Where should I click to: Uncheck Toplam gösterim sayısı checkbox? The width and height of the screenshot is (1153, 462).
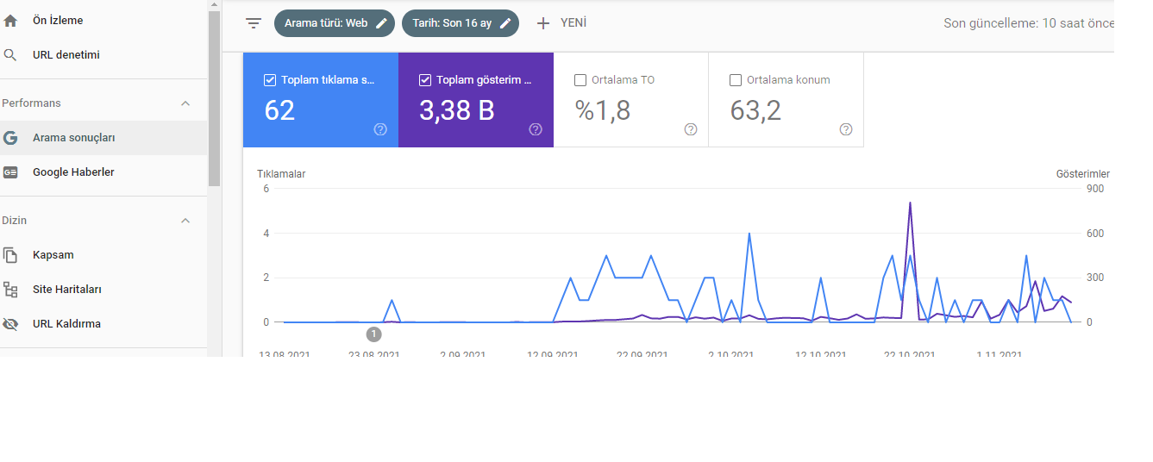[x=425, y=80]
